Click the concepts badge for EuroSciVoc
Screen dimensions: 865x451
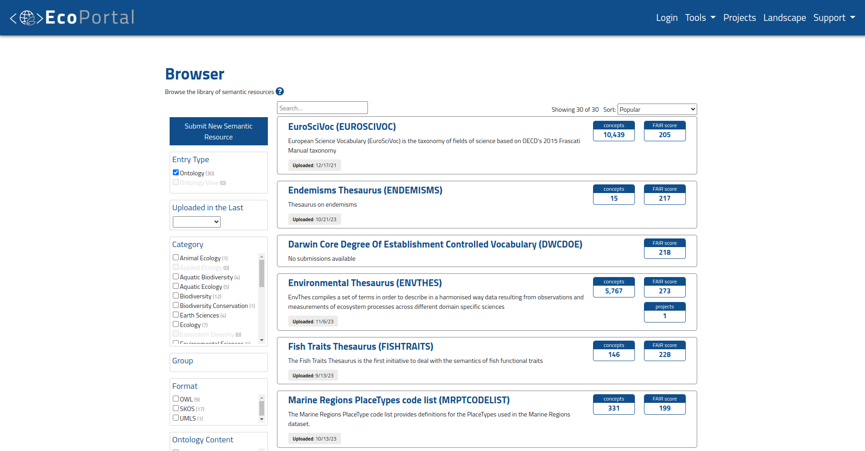(614, 131)
